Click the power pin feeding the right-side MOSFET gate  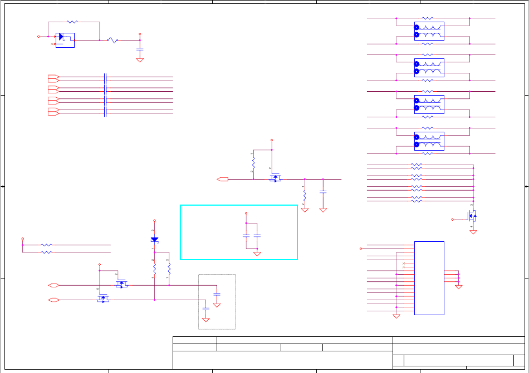pyautogui.click(x=452, y=220)
